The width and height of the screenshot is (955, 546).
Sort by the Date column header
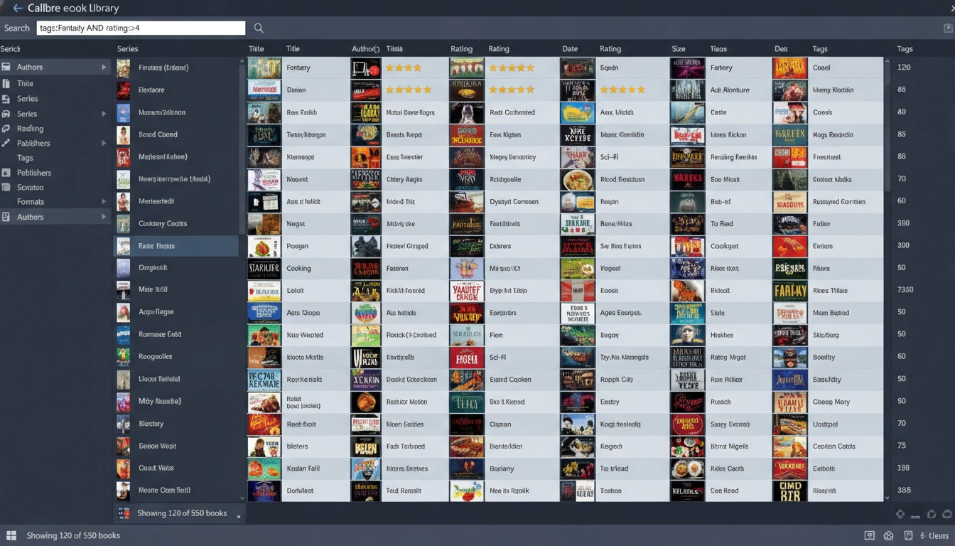pos(570,49)
